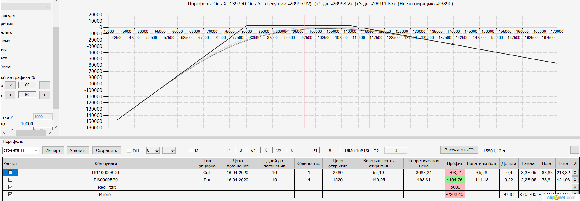The width and height of the screenshot is (580, 201).
Task: Click the Тета column header
Action: (563, 163)
